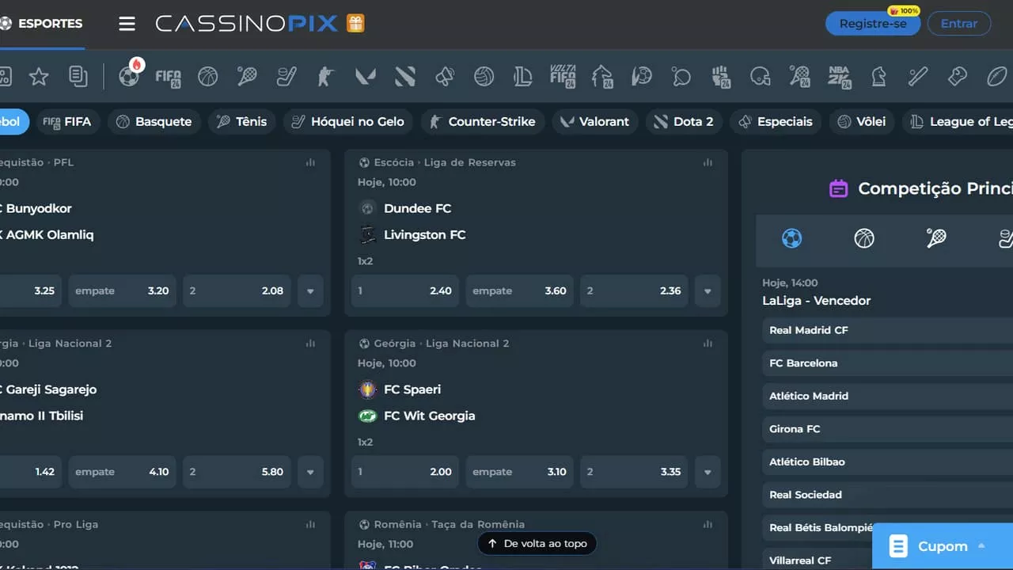Image resolution: width=1013 pixels, height=570 pixels.
Task: Select the tennis racket sport icon
Action: click(247, 77)
